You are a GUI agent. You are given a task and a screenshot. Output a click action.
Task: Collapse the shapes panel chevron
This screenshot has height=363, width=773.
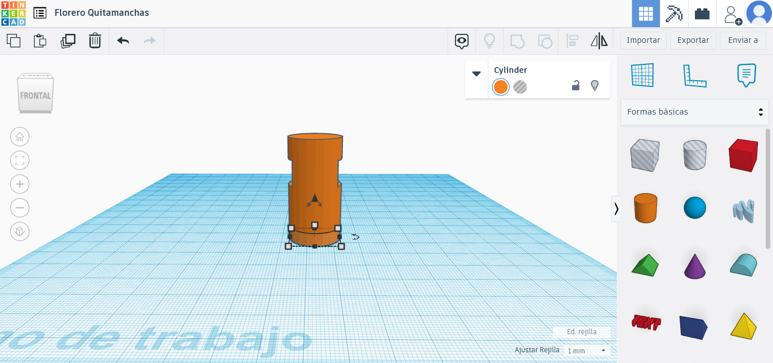616,209
